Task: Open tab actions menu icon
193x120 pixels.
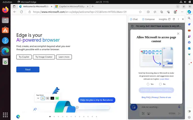Action: point(14,6)
